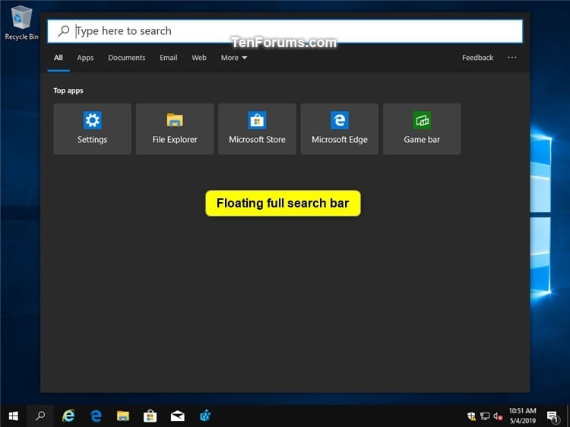The width and height of the screenshot is (570, 427).
Task: Click the magnifier icon in search box
Action: pyautogui.click(x=64, y=31)
